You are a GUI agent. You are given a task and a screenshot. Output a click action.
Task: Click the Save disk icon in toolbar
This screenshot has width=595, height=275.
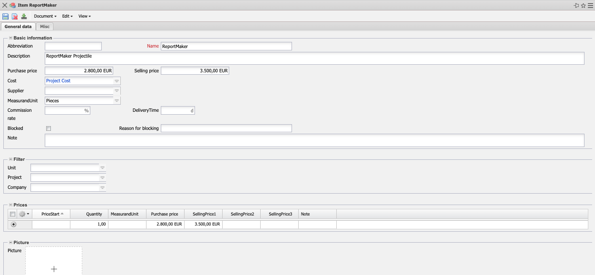[x=5, y=16]
